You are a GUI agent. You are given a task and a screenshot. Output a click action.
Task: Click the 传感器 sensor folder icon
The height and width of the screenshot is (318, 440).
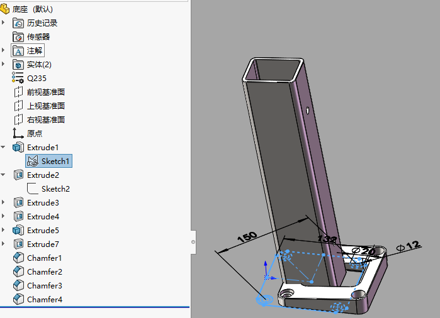click(x=18, y=36)
